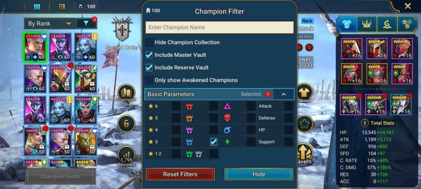
Task: Check Hide Champion Collection box
Action: (149, 42)
